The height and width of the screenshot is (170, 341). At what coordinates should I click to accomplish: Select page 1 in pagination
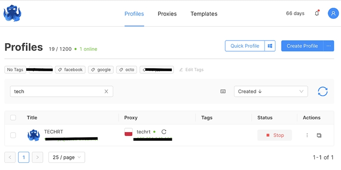coord(24,157)
